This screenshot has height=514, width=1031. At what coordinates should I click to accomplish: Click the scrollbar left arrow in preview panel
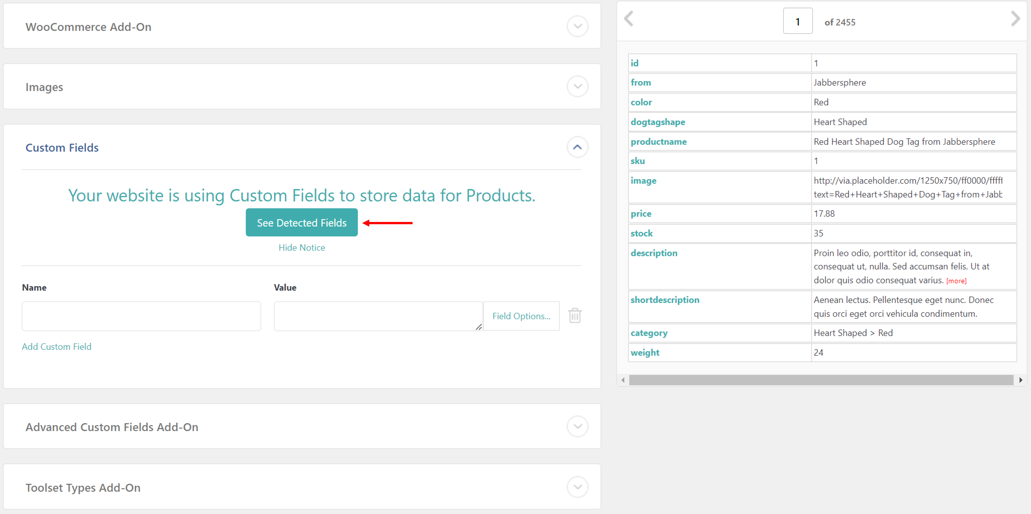(x=623, y=380)
